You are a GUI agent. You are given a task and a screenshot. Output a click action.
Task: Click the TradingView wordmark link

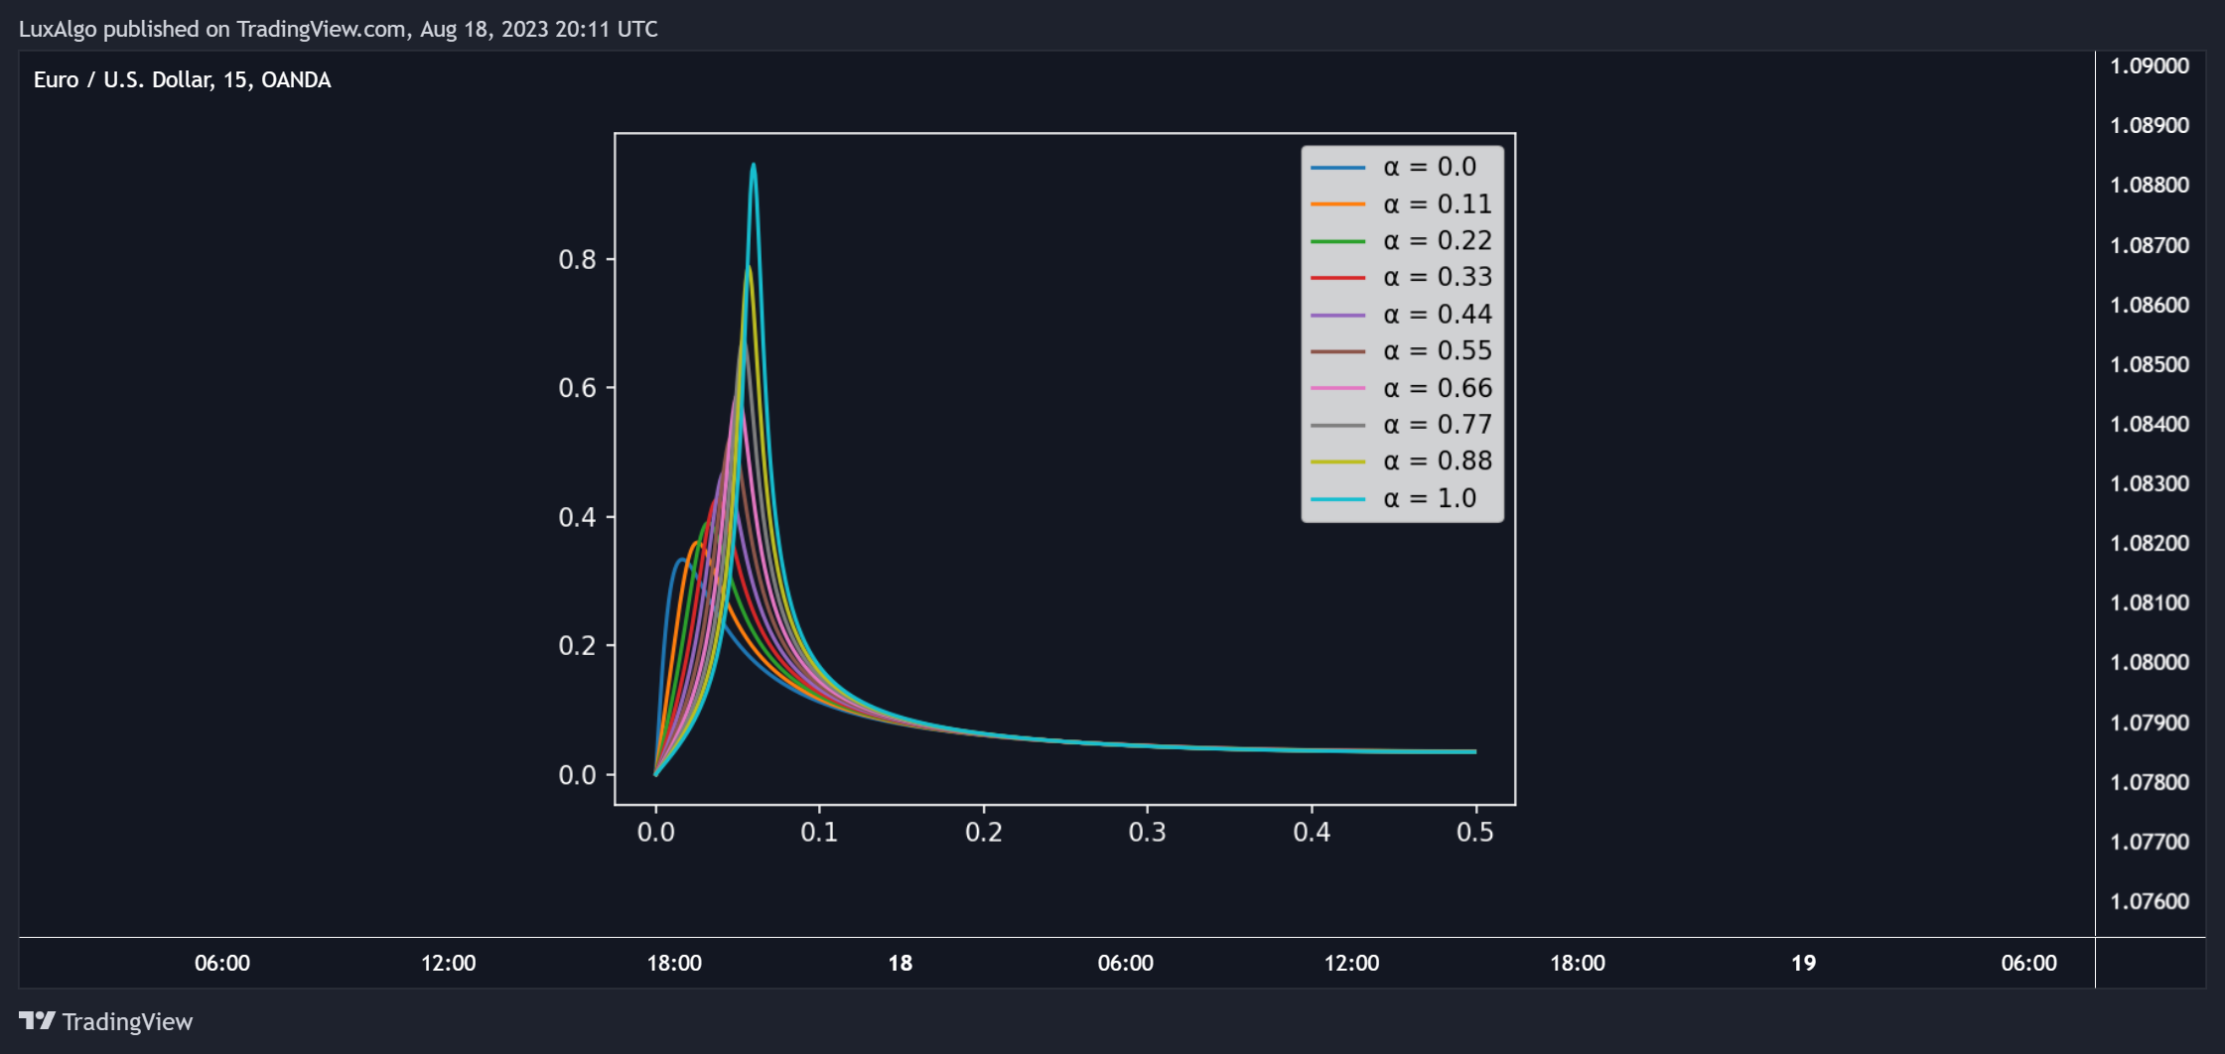click(127, 1021)
